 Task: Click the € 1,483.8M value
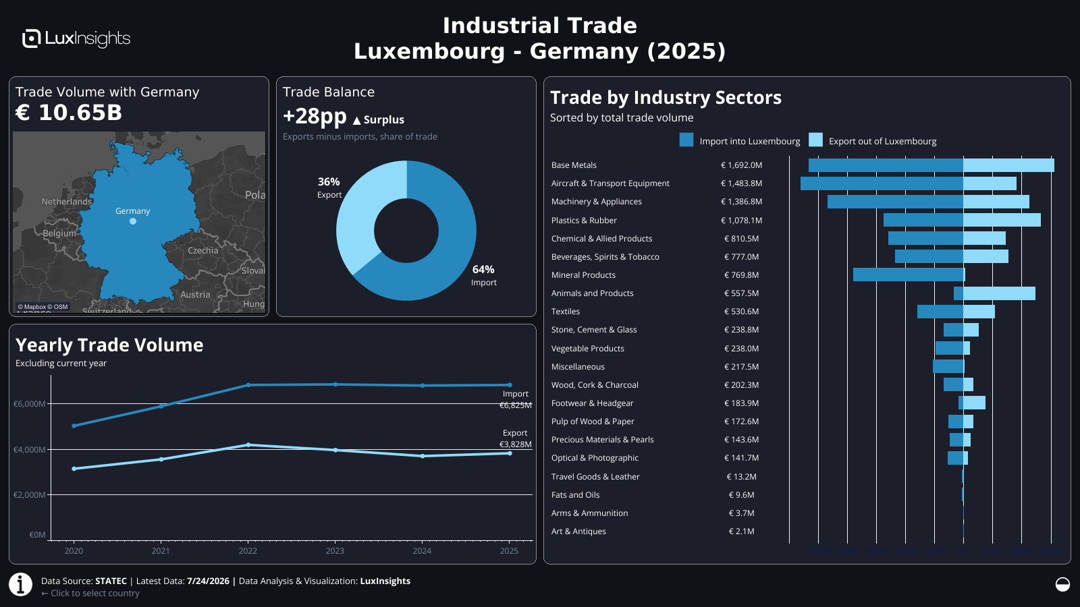click(741, 183)
